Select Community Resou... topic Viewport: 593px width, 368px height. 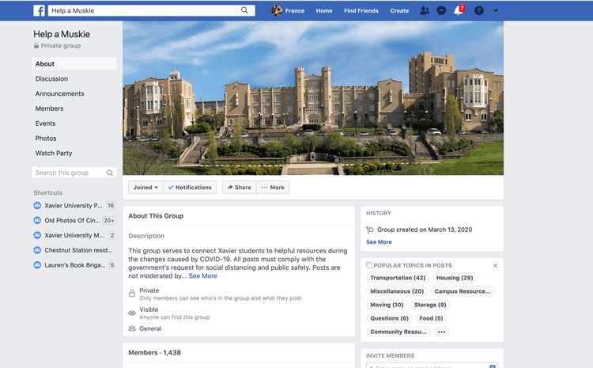coord(398,332)
